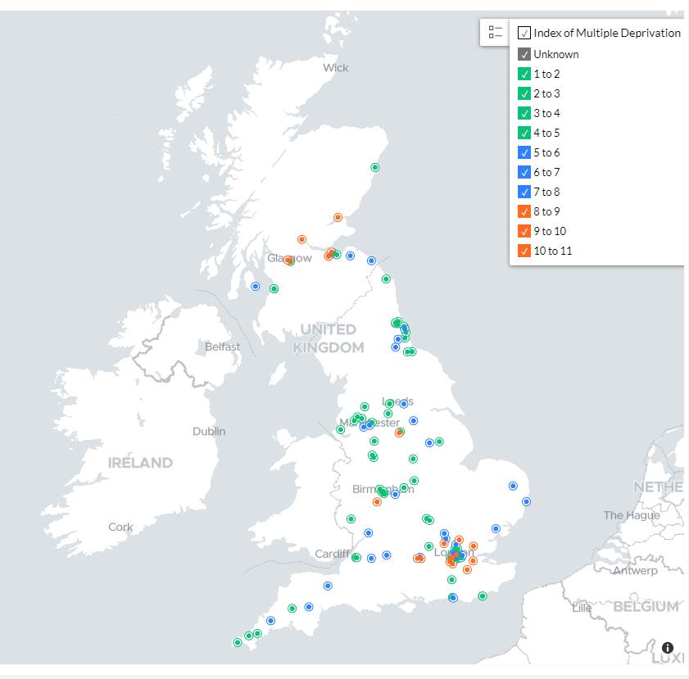The height and width of the screenshot is (679, 689).
Task: Toggle the Index of Multiple Deprivation layer checkbox
Action: pyautogui.click(x=524, y=34)
